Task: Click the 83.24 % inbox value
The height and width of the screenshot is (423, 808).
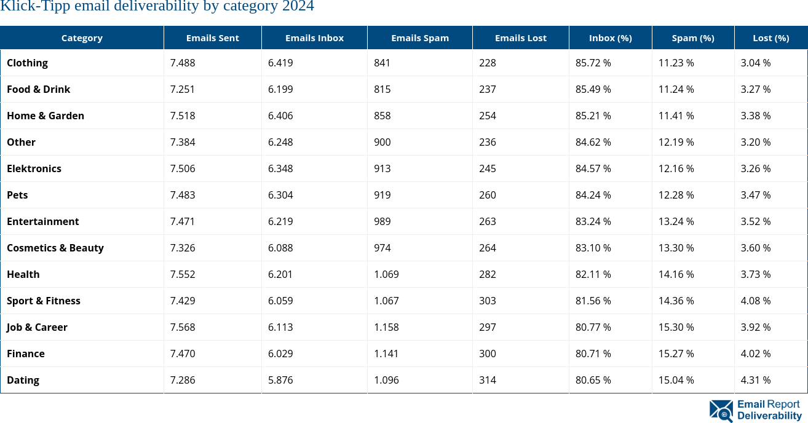Action: (593, 221)
